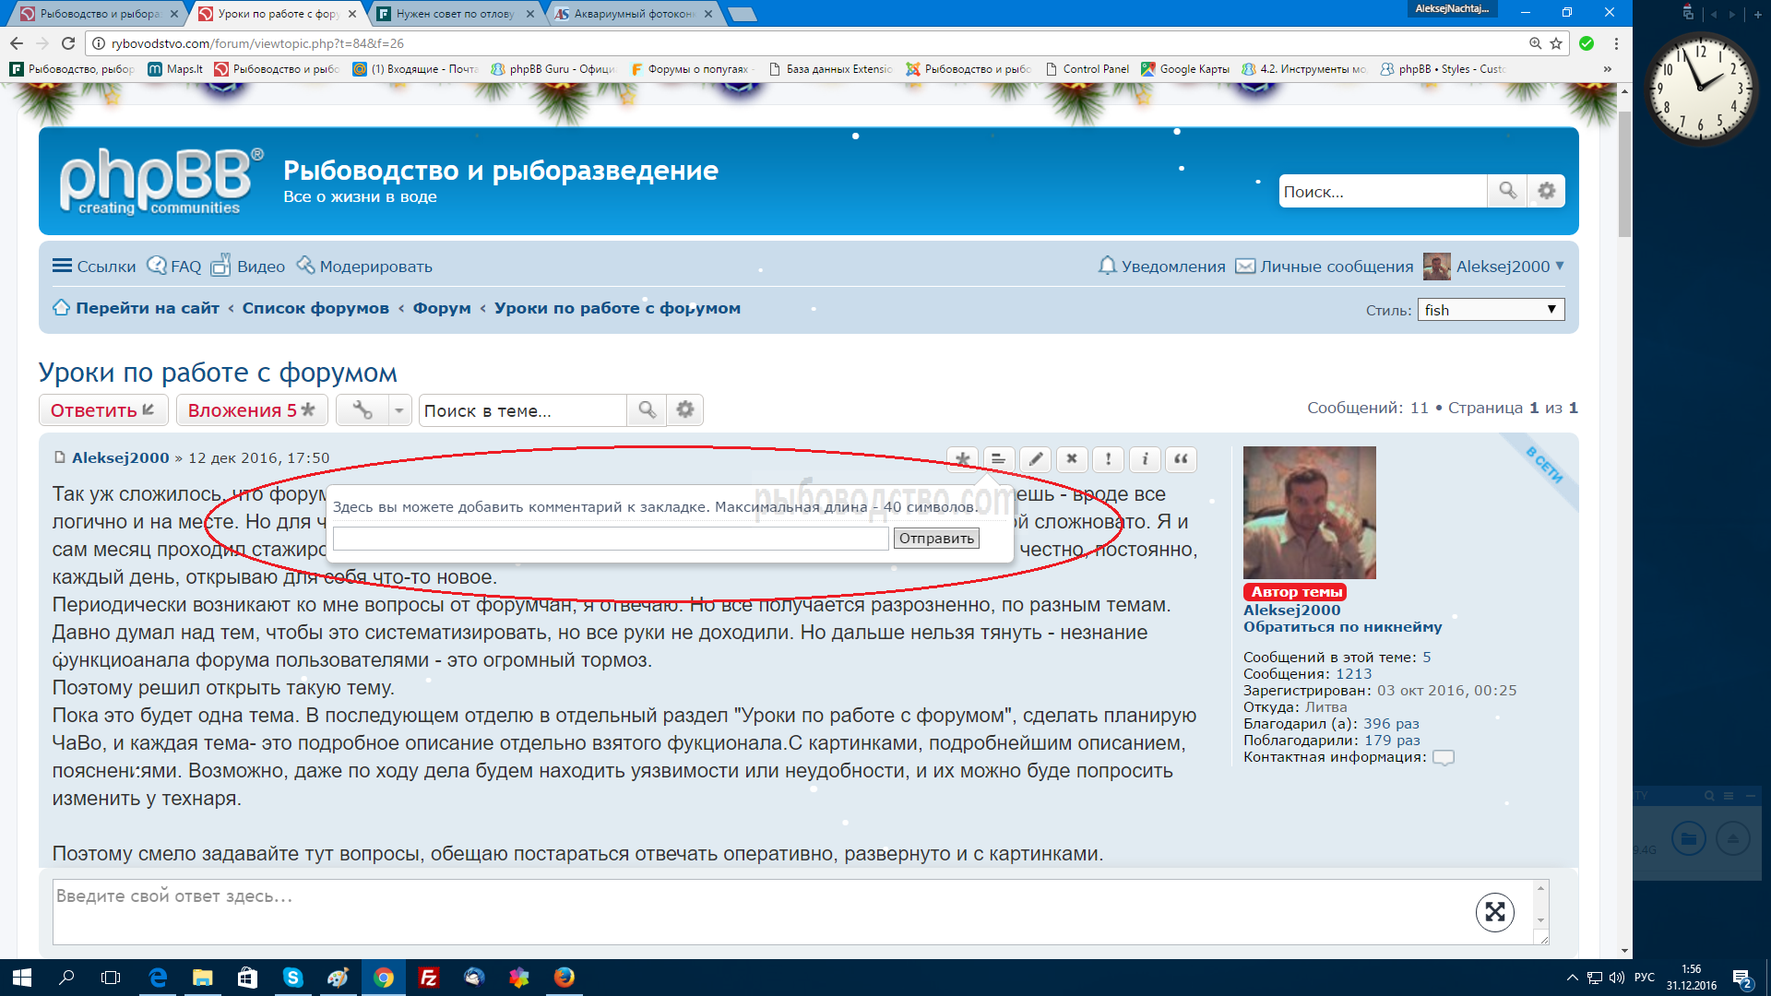
Task: Expand topic tools dropdown arrow
Action: (399, 410)
